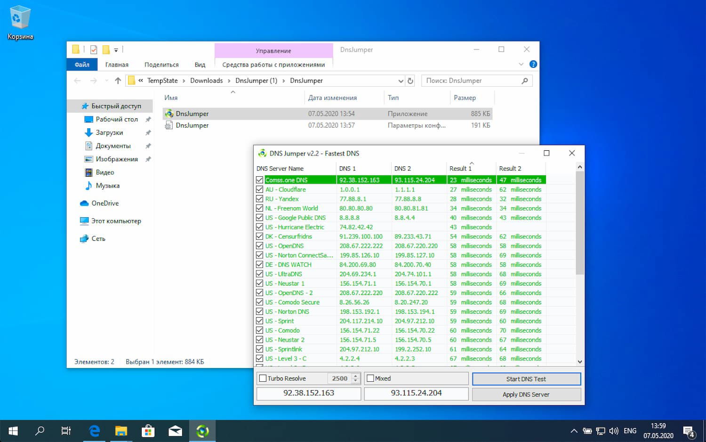
Task: Switch to the Вид ribbon tab
Action: [x=200, y=65]
